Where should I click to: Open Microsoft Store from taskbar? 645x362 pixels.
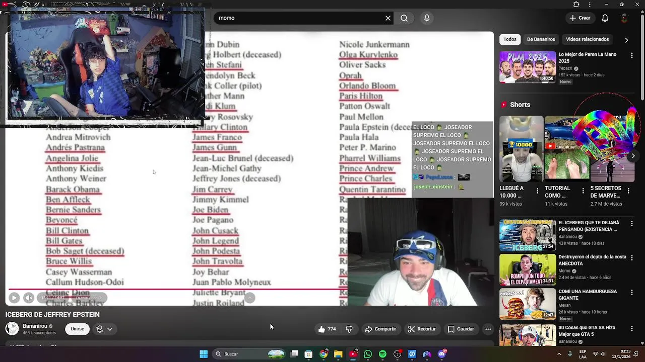pyautogui.click(x=309, y=354)
